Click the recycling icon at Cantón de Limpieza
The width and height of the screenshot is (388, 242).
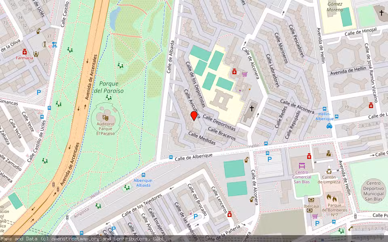(x=328, y=171)
